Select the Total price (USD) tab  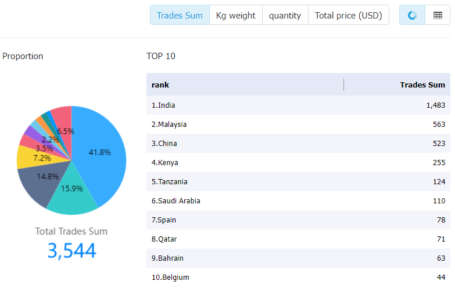pos(349,15)
